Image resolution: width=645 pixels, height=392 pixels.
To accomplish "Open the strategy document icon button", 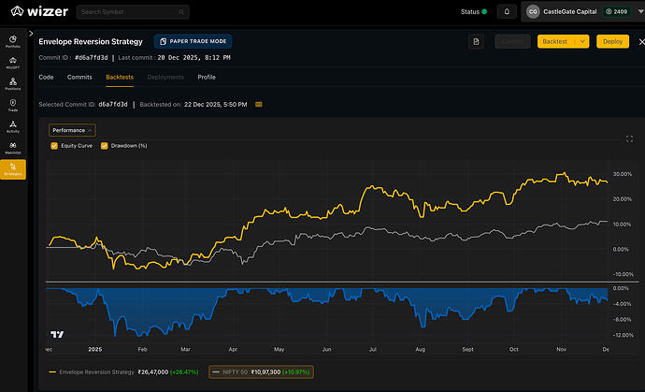I will [x=476, y=41].
